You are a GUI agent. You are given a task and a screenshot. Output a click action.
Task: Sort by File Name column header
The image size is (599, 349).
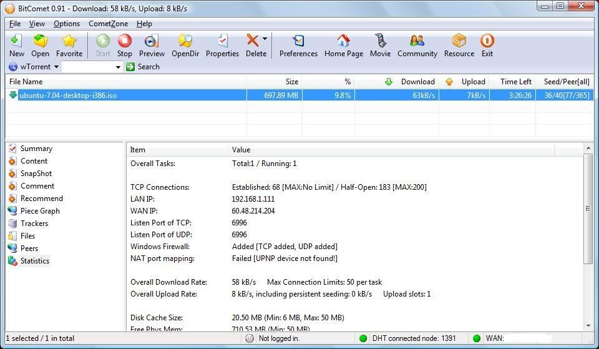[125, 82]
